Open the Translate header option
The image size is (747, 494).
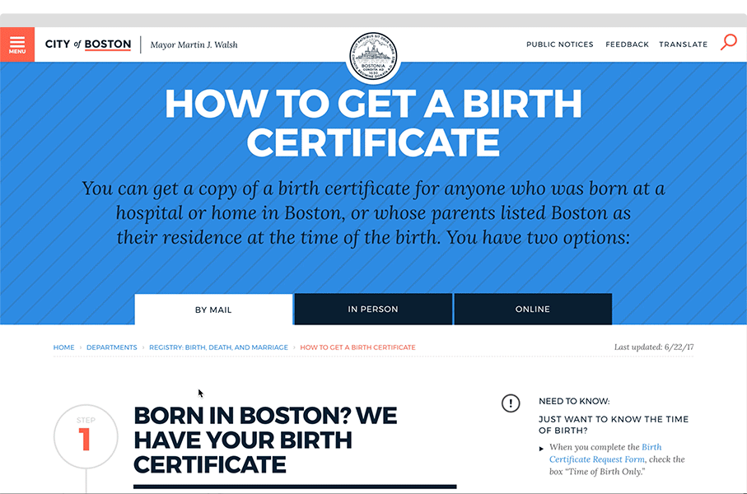tap(683, 44)
